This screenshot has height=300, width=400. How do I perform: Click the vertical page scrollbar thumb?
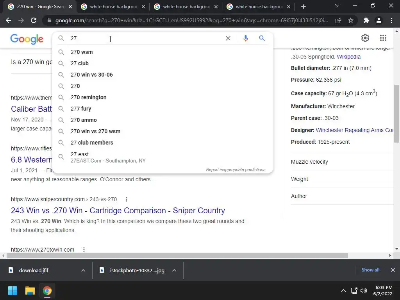tap(397, 114)
